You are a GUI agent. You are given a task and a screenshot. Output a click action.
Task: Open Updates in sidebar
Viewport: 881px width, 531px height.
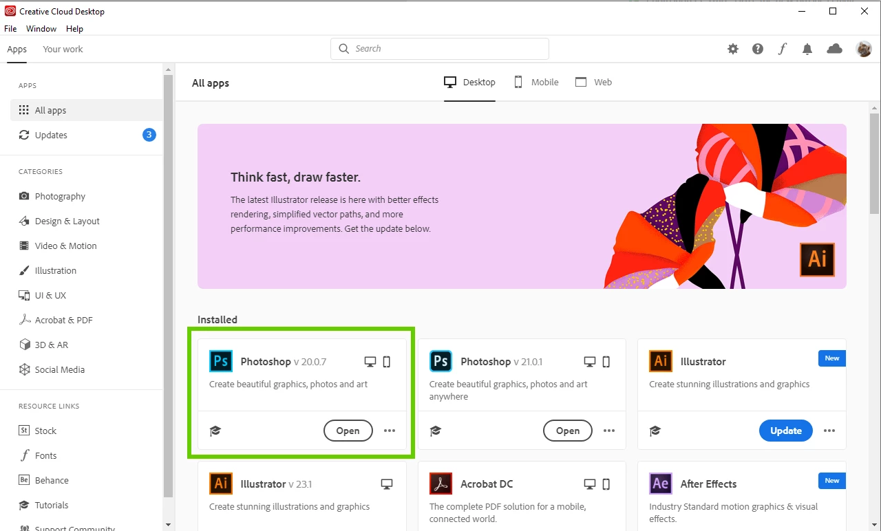(86, 135)
